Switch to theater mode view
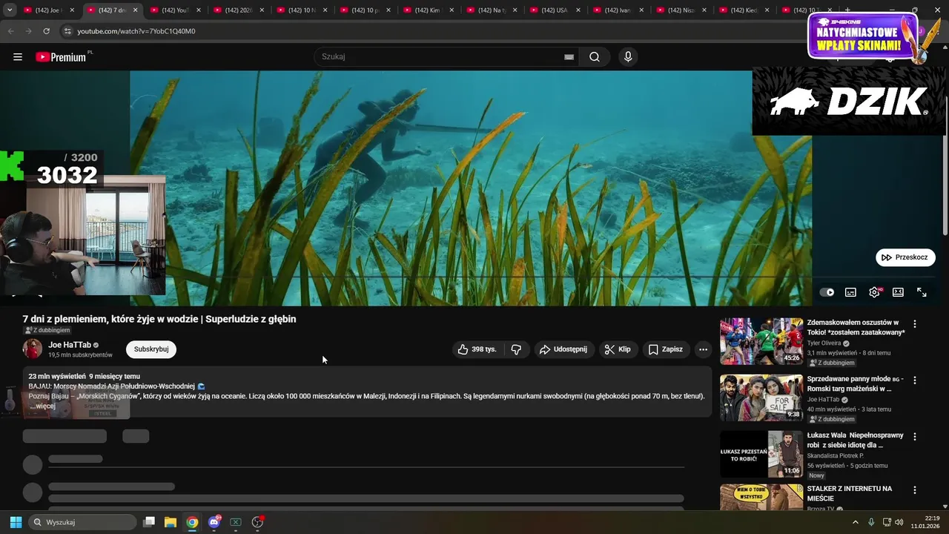The height and width of the screenshot is (534, 949). (898, 292)
